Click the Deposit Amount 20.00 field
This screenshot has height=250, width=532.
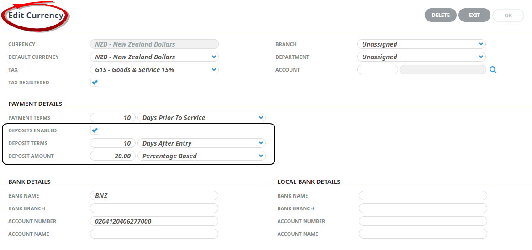pyautogui.click(x=113, y=156)
